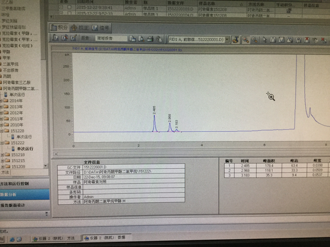Viewport: 330px width, 247px height.
Task: Switch to 仪器 2 (联机): 方法 taskbar window
Action: 56,238
